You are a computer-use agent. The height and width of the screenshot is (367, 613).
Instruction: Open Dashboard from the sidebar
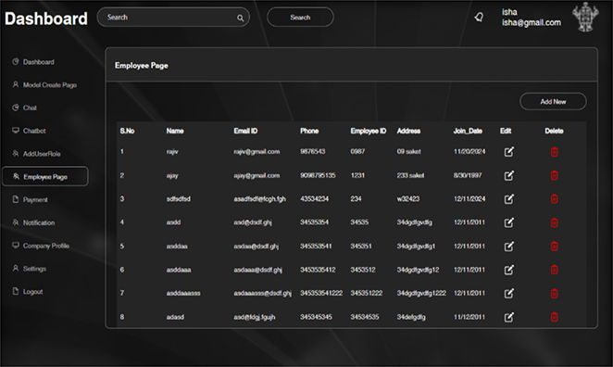tap(33, 62)
